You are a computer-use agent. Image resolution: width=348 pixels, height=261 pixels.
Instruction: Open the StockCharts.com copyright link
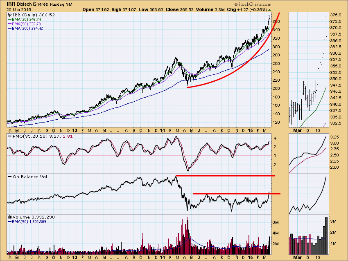pos(253,4)
